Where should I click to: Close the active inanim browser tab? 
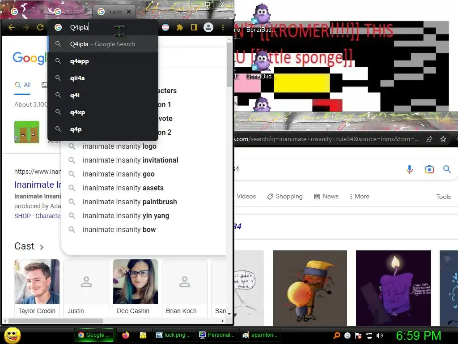(129, 12)
